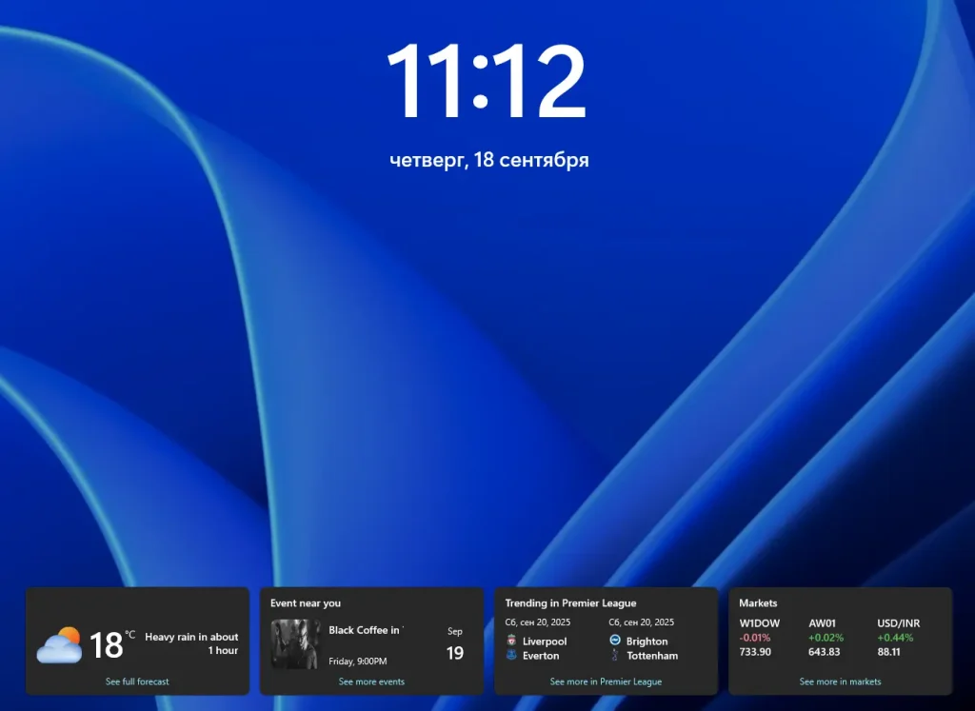
Task: Click the partly cloudy weather icon
Action: point(59,644)
